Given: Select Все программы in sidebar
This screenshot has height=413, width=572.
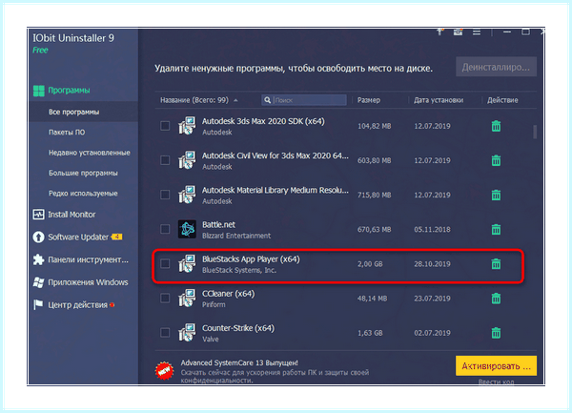Looking at the screenshot, I should (73, 112).
